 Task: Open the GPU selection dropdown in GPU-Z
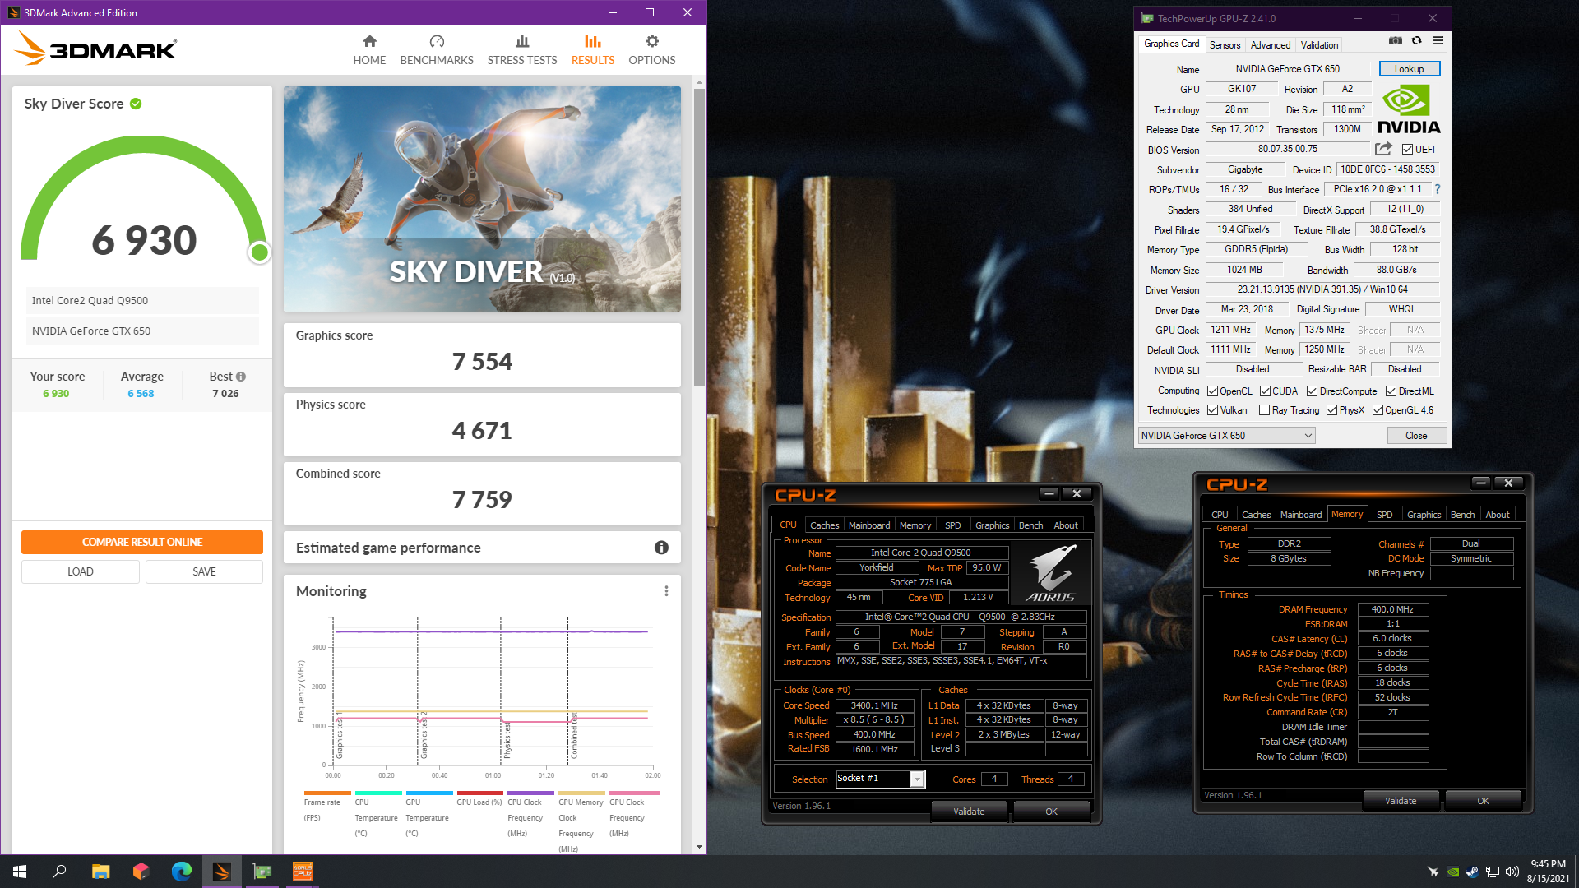(x=1226, y=436)
